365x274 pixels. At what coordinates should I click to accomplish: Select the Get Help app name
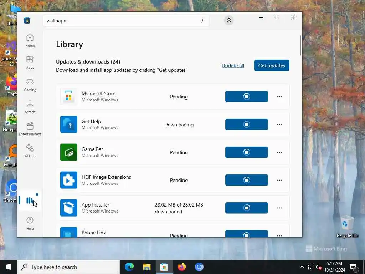coord(91,121)
